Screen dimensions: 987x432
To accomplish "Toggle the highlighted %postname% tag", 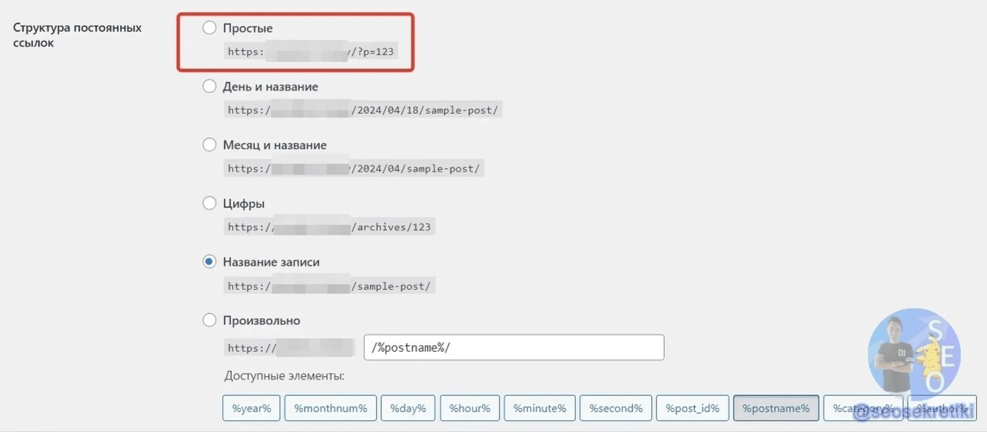I will [x=776, y=408].
